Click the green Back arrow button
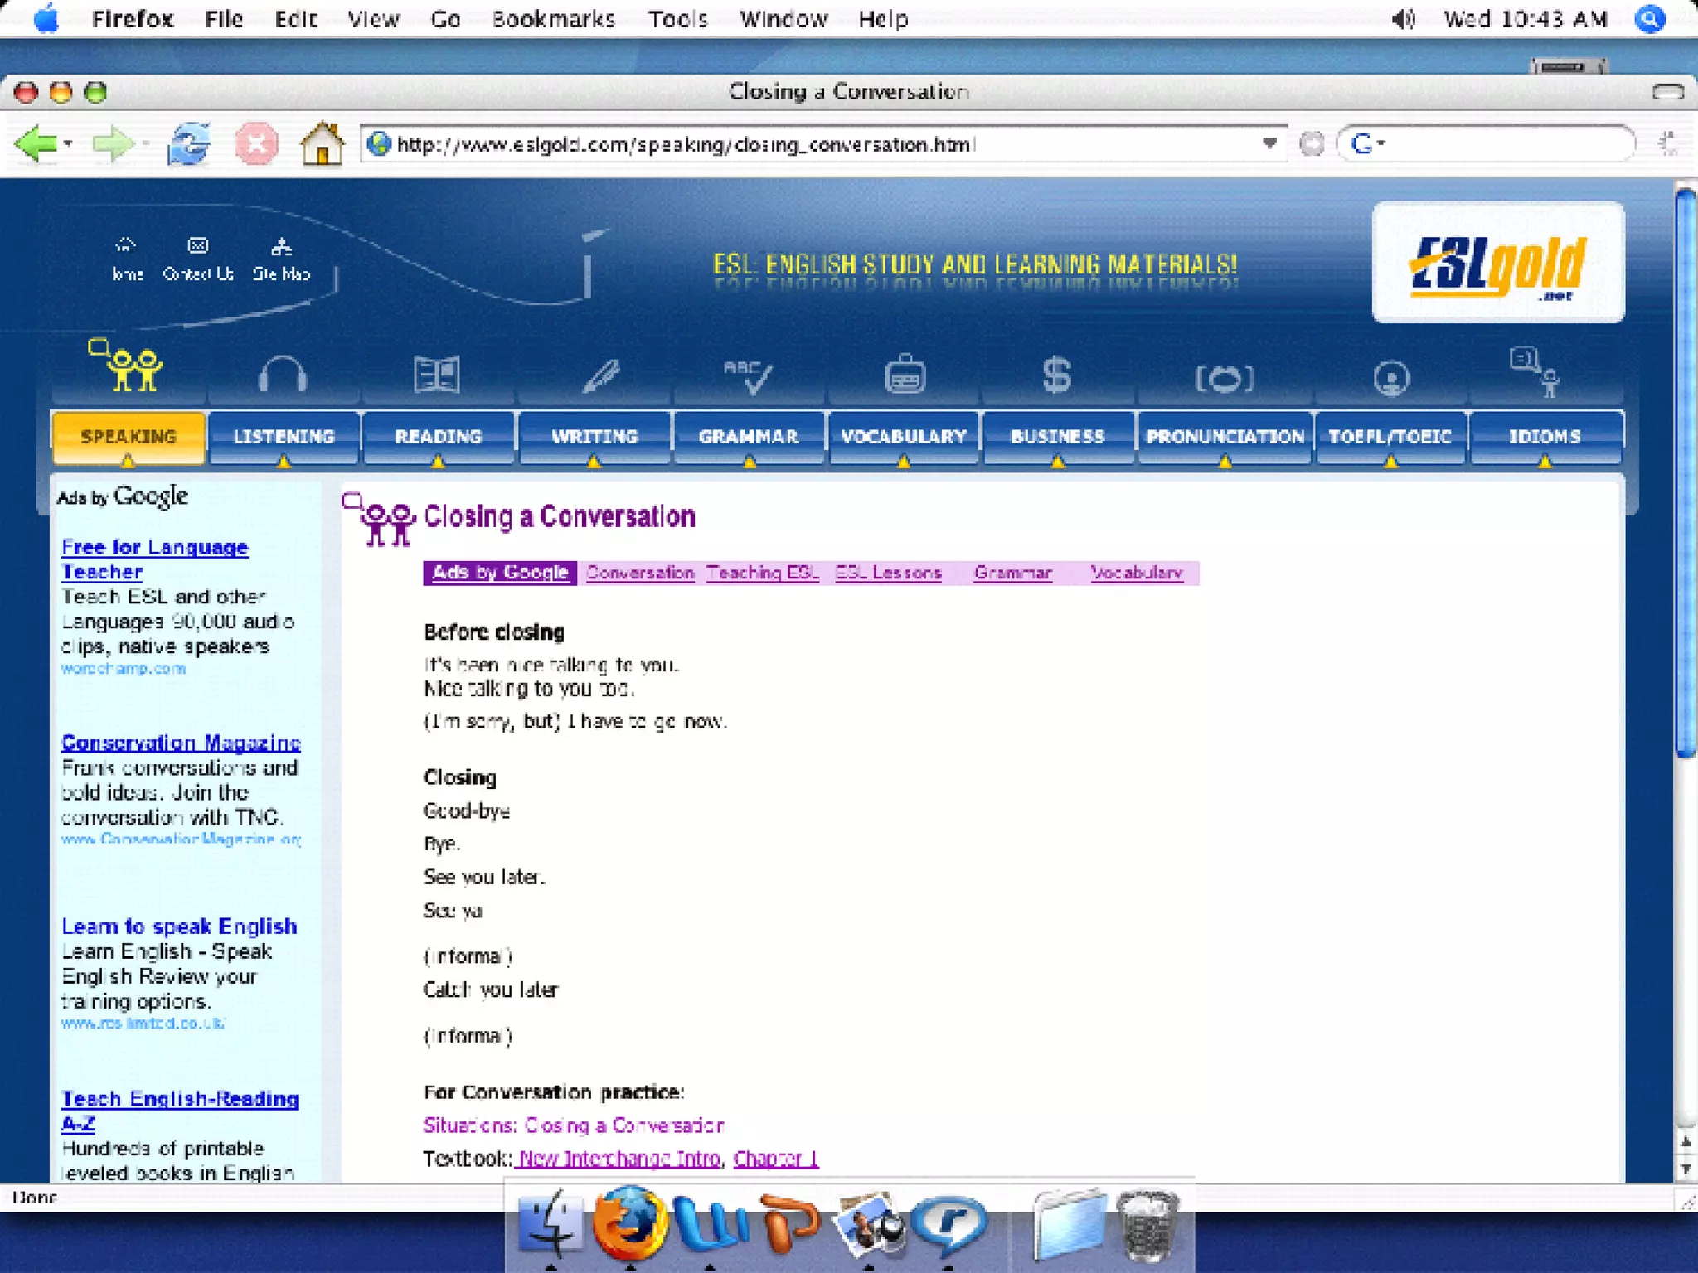This screenshot has height=1273, width=1698. pos(36,144)
